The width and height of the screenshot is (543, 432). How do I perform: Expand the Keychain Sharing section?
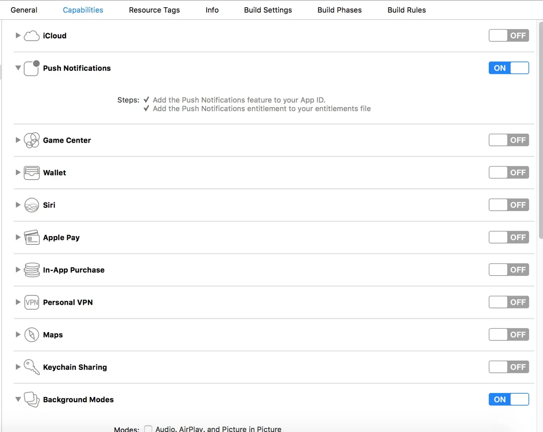[18, 367]
